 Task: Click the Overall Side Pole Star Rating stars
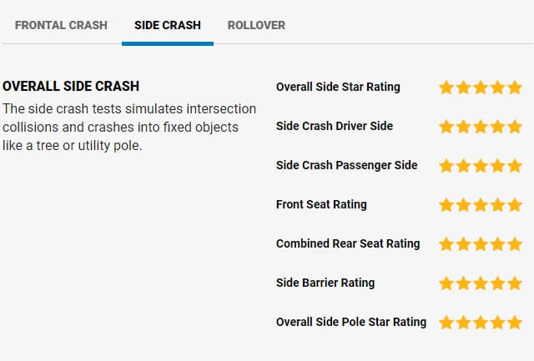[481, 323]
